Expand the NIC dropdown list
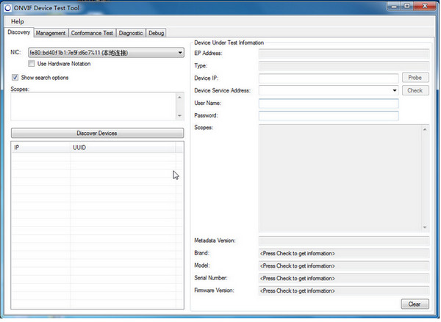 180,53
